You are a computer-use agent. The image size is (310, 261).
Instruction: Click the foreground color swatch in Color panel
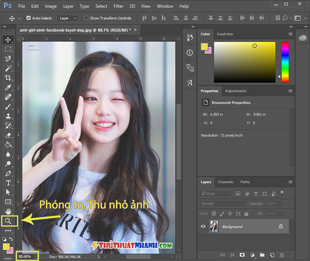click(204, 46)
